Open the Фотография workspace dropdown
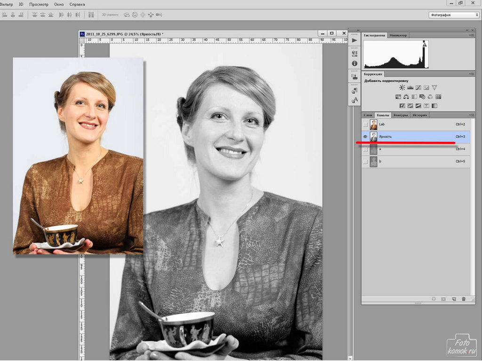 (x=454, y=15)
